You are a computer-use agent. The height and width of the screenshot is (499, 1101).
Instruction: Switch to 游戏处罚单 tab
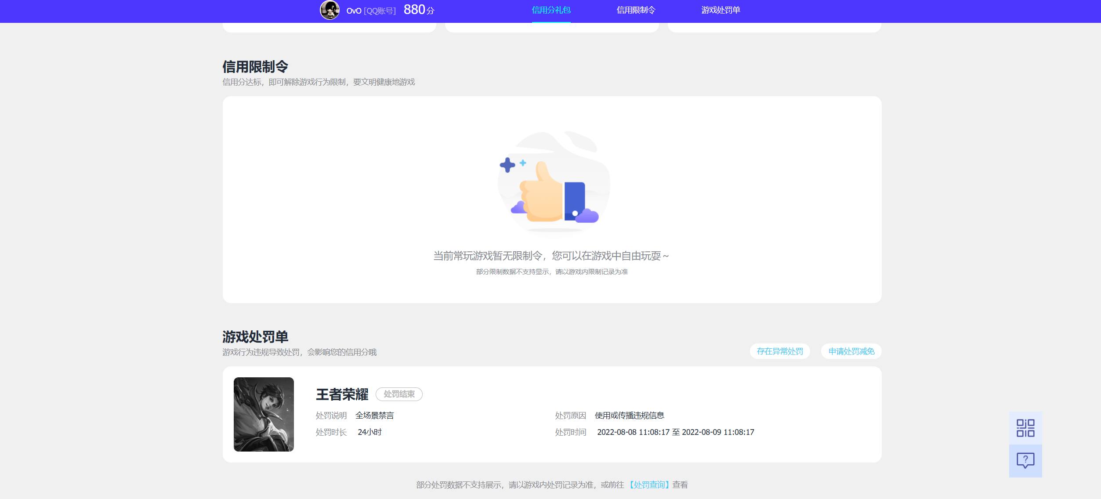point(721,10)
